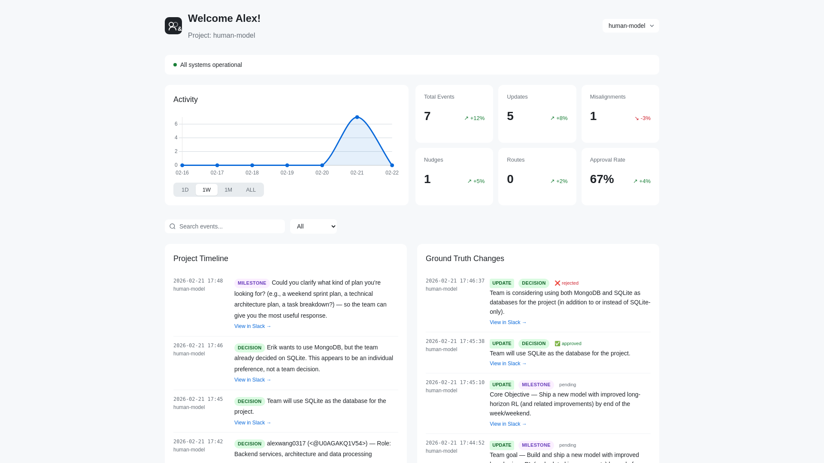Click the green status dot for systems operational
Viewport: 824px width, 463px height.
coord(175,65)
